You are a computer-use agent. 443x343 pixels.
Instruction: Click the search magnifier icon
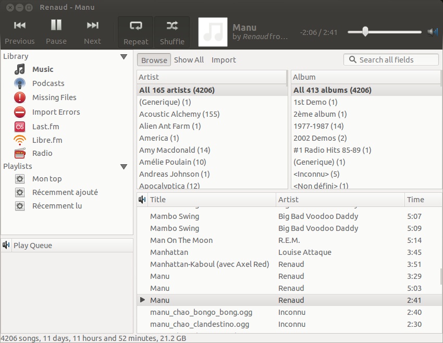[353, 59]
